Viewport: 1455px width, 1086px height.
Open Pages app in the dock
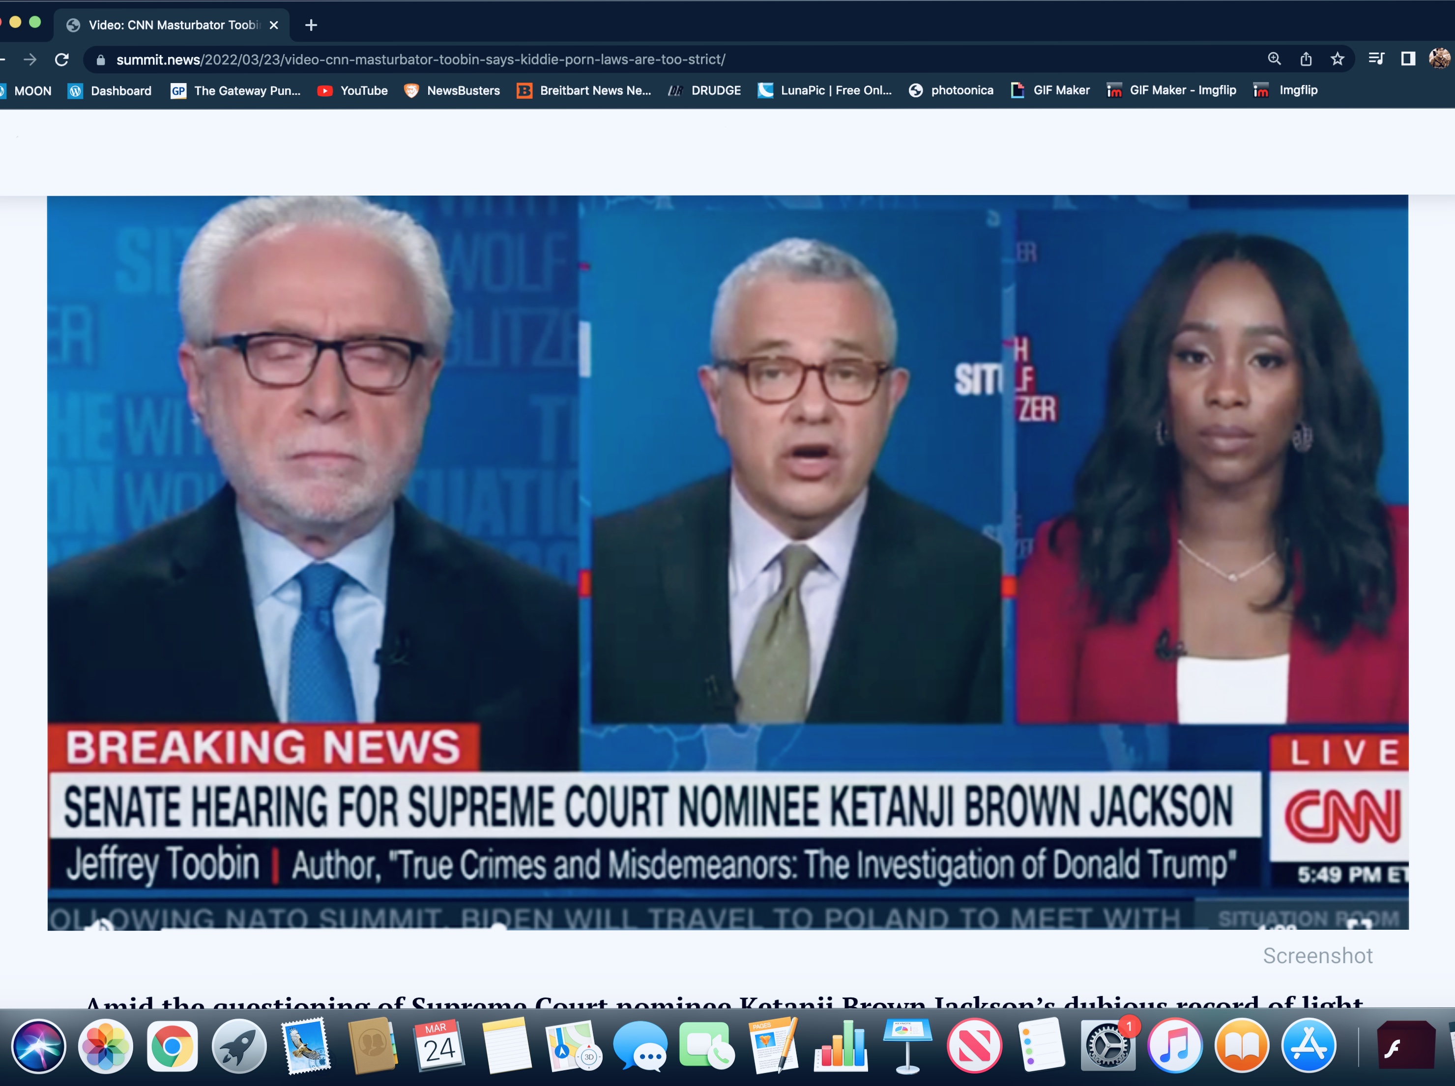tap(773, 1046)
